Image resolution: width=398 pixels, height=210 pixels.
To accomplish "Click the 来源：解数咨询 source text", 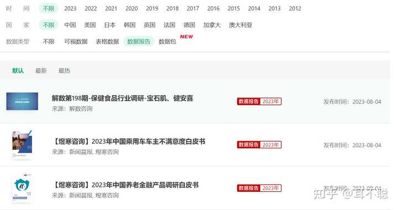I will tap(72, 109).
